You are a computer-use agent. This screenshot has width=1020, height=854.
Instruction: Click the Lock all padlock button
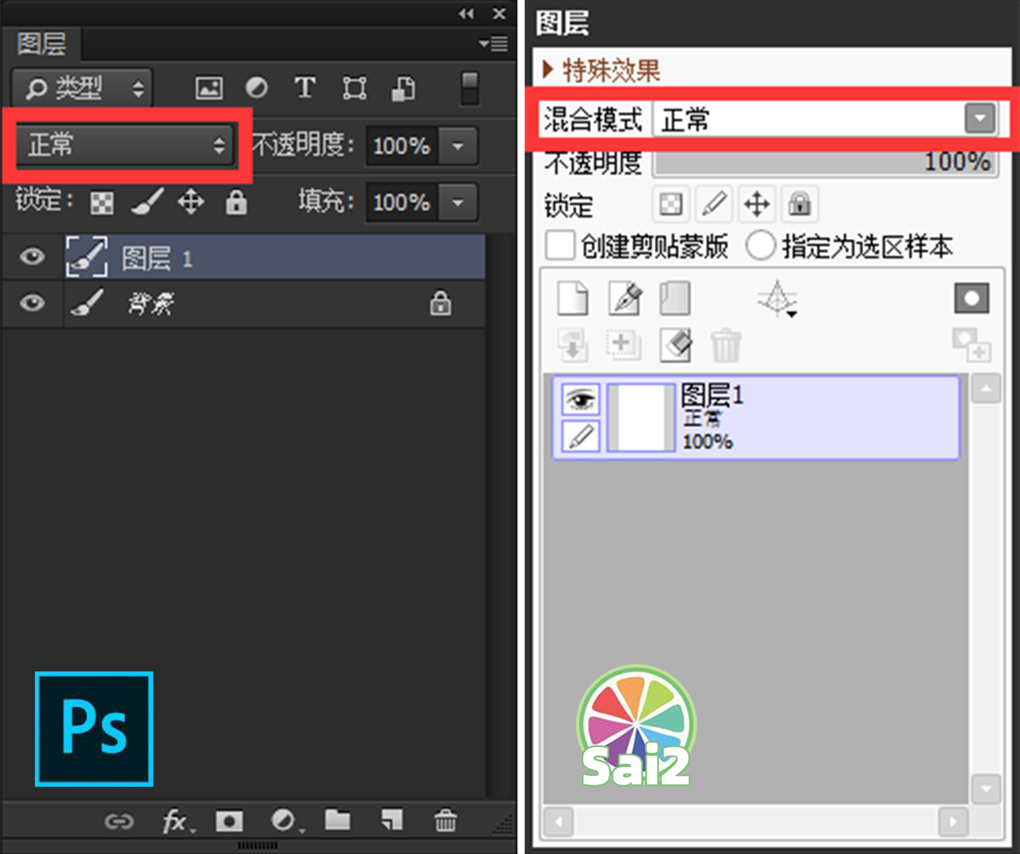point(236,202)
